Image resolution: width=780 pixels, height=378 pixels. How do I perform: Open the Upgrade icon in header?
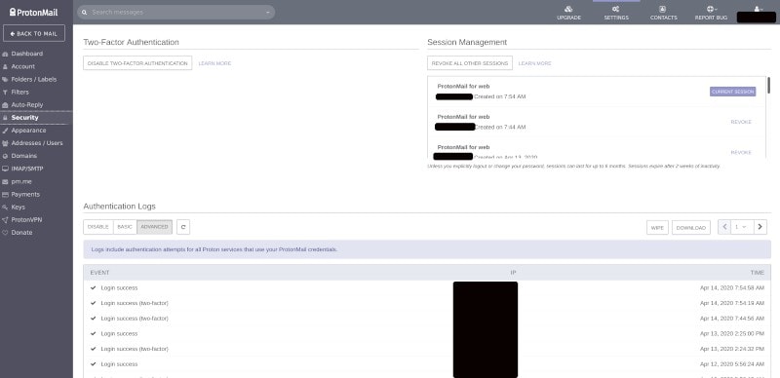(568, 9)
